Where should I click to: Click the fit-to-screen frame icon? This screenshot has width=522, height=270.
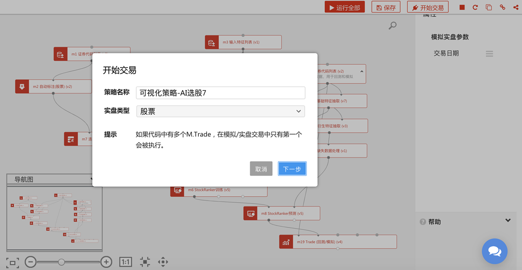click(x=13, y=262)
